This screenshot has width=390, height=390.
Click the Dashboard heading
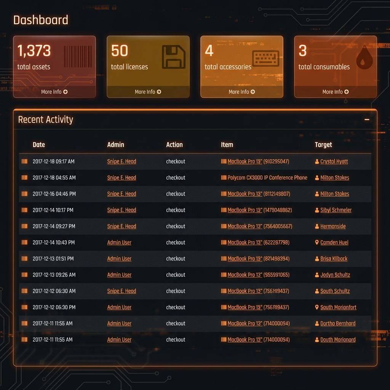pos(40,20)
